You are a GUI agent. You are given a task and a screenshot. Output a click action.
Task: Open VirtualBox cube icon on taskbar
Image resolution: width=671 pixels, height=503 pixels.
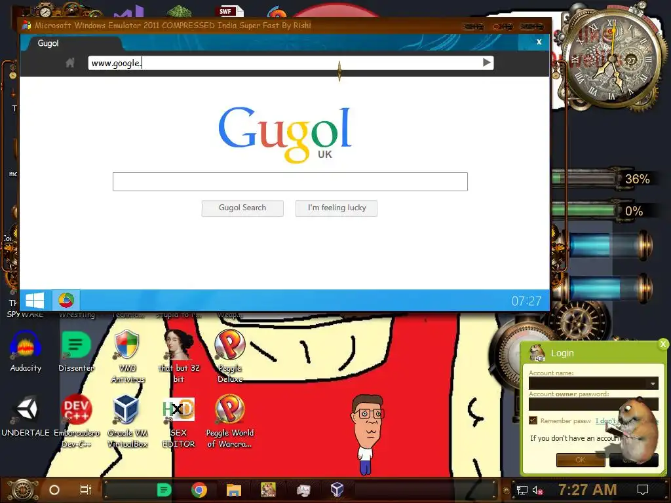[337, 490]
